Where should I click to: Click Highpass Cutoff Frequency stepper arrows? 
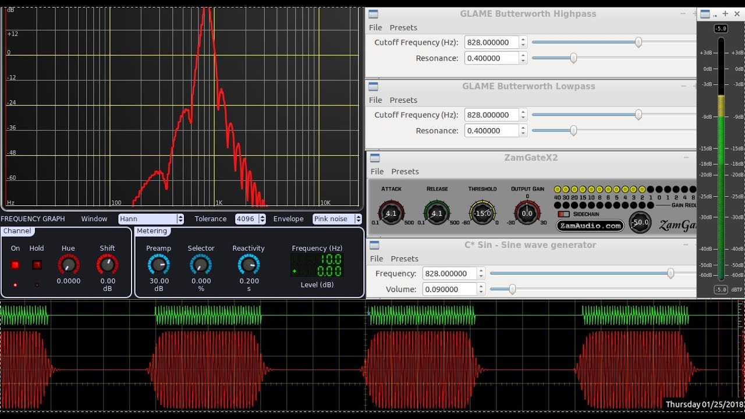tap(523, 42)
